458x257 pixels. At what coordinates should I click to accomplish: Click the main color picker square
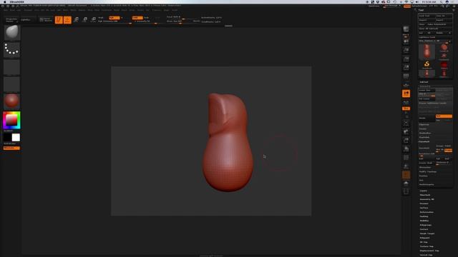click(x=11, y=120)
